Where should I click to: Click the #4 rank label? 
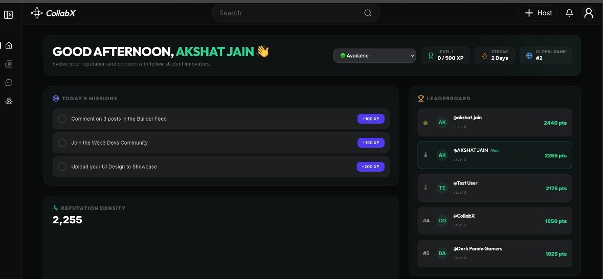(426, 221)
